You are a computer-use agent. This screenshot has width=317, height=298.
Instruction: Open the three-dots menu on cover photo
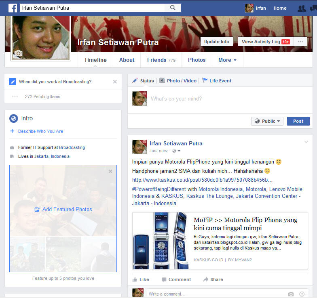[300, 41]
